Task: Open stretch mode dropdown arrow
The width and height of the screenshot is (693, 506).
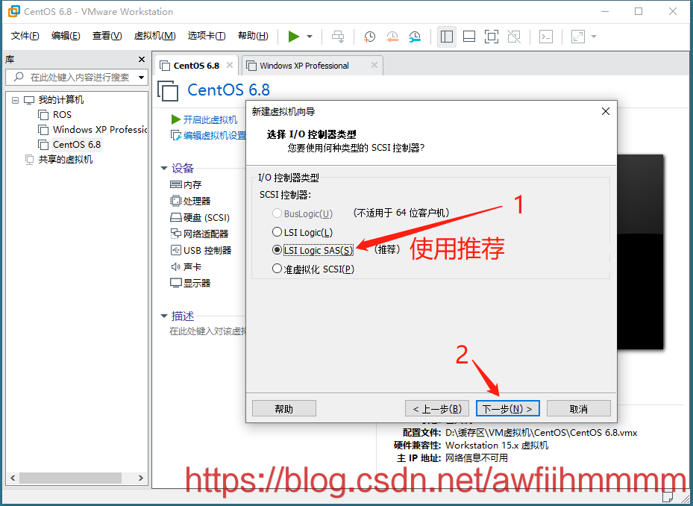Action: [594, 37]
